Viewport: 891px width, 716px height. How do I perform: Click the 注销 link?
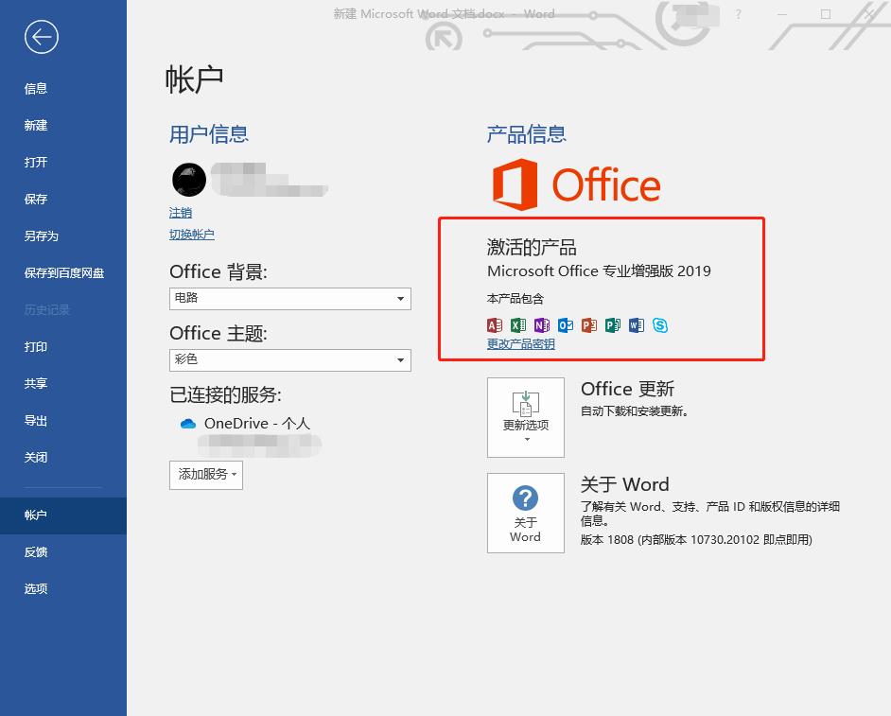pyautogui.click(x=180, y=213)
